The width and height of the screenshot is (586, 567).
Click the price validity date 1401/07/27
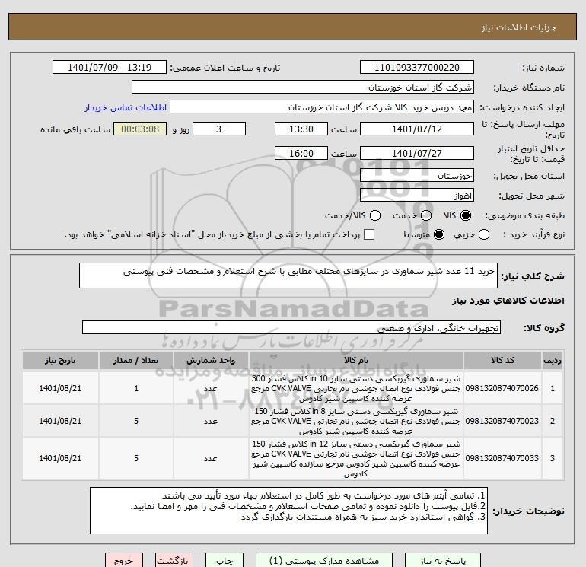(x=417, y=153)
